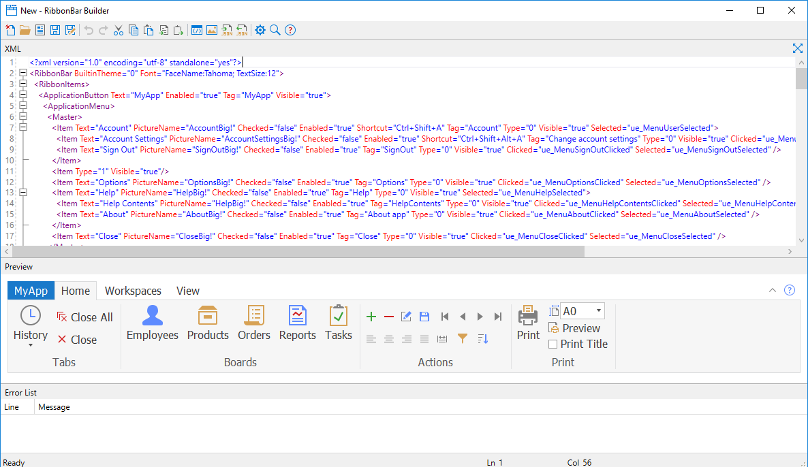This screenshot has height=467, width=808.
Task: Click the Close All button
Action: tap(84, 317)
